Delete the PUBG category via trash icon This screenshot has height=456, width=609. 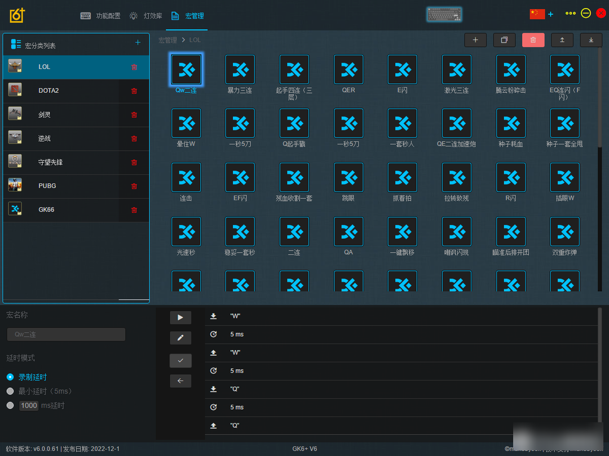click(x=134, y=186)
